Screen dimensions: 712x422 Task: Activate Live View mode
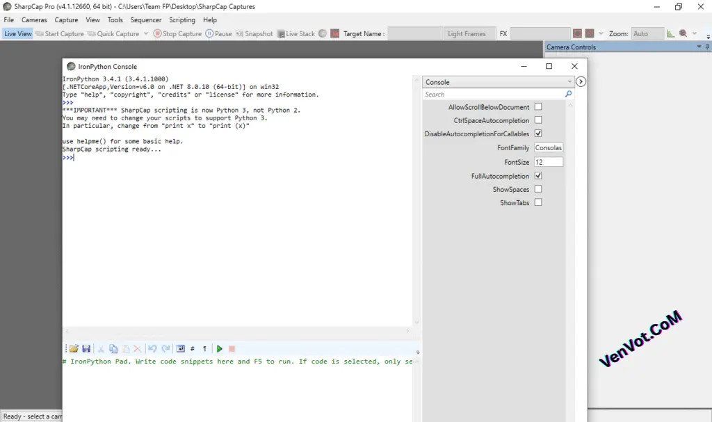coord(17,33)
